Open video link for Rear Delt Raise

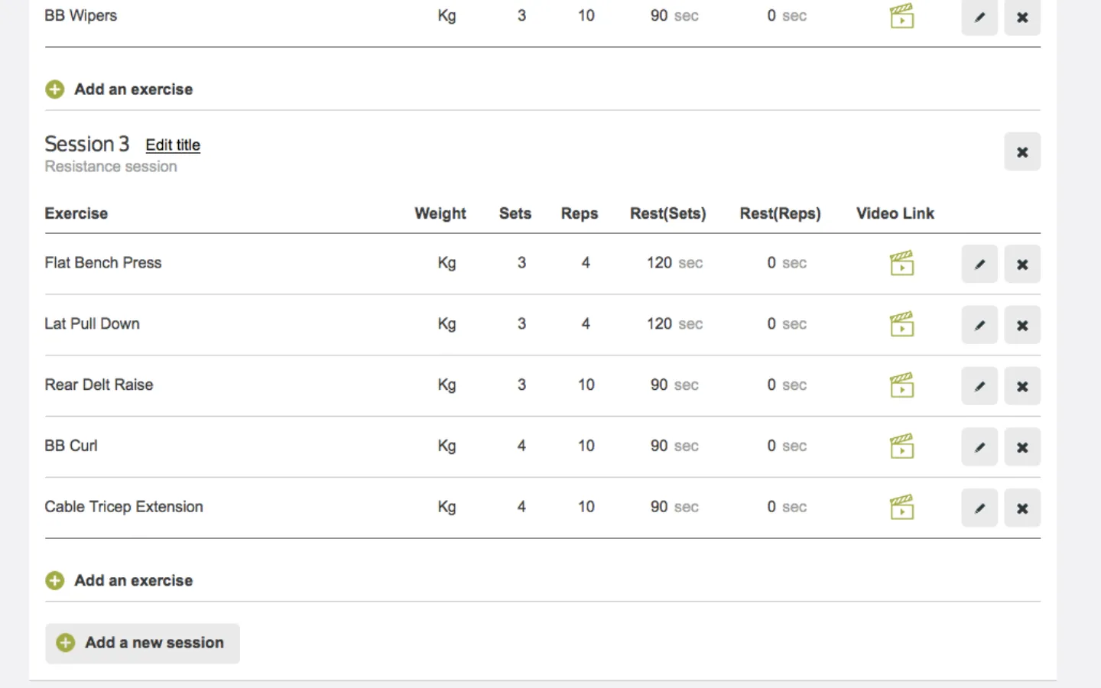tap(902, 385)
